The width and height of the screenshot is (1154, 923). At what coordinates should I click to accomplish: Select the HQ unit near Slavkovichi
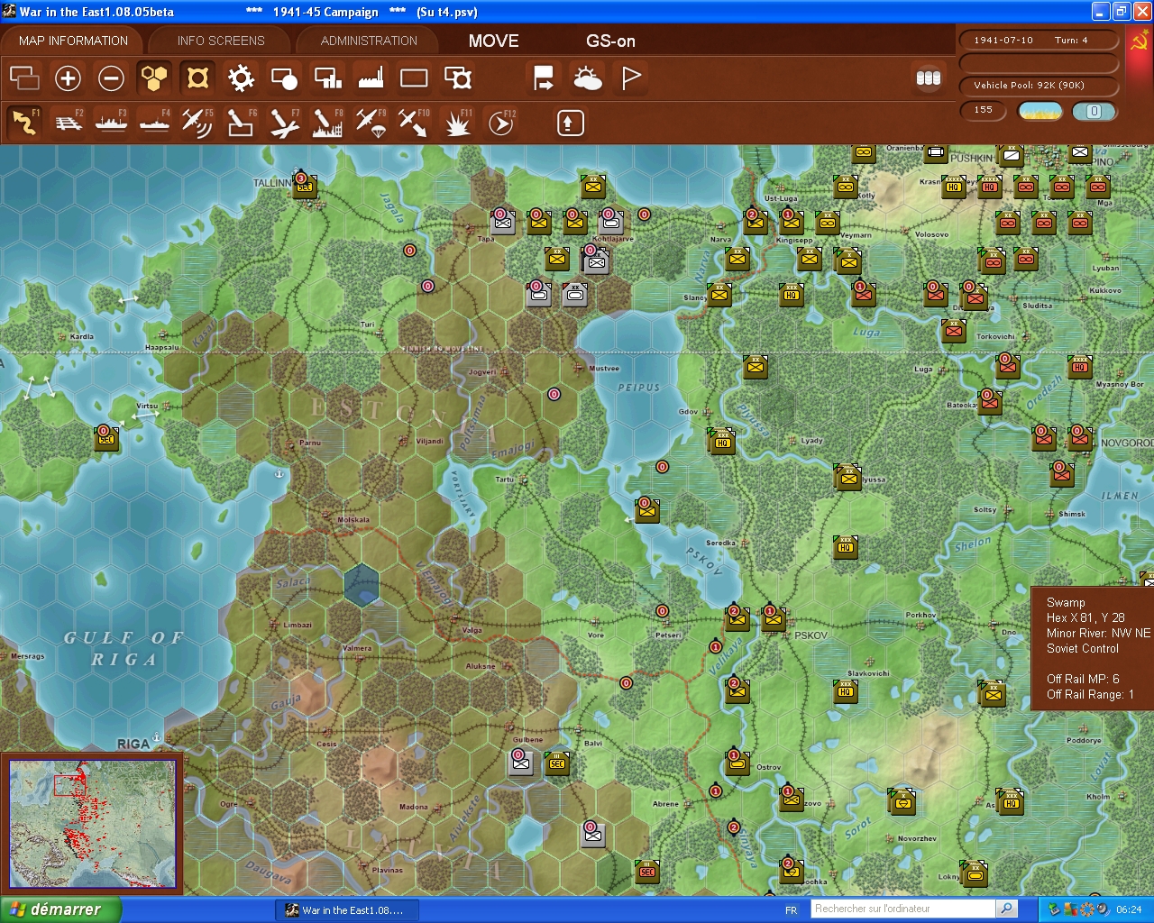846,691
